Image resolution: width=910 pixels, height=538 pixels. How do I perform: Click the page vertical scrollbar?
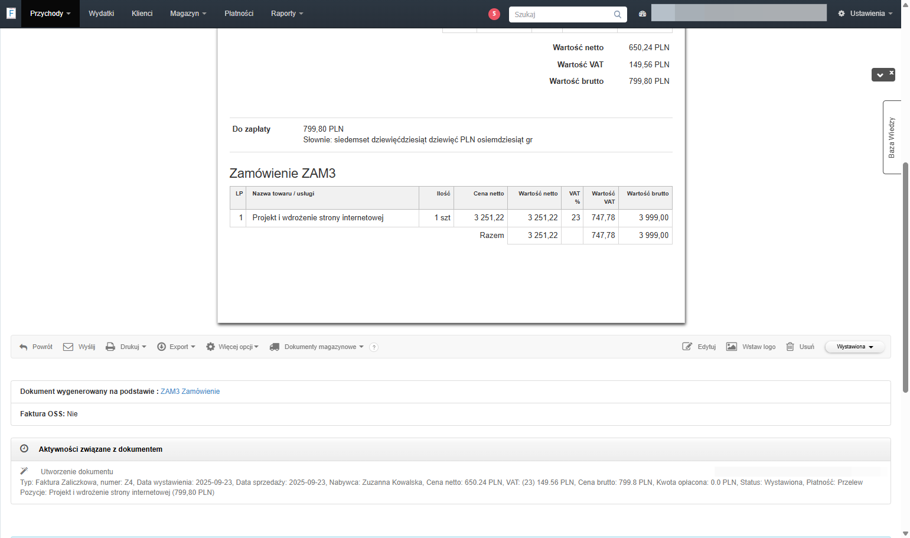pos(905,278)
